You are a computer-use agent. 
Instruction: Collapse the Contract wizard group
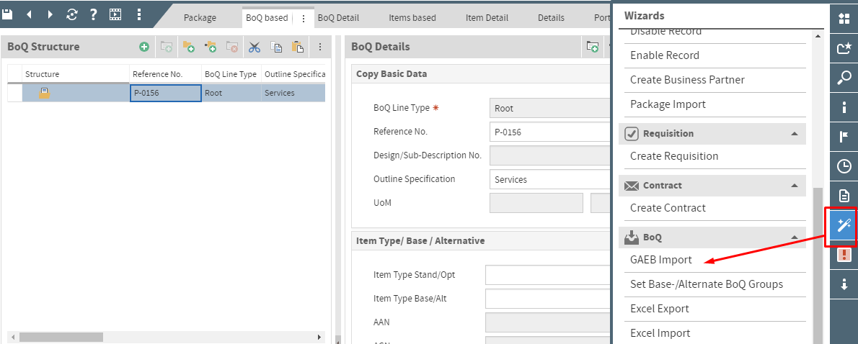(795, 186)
